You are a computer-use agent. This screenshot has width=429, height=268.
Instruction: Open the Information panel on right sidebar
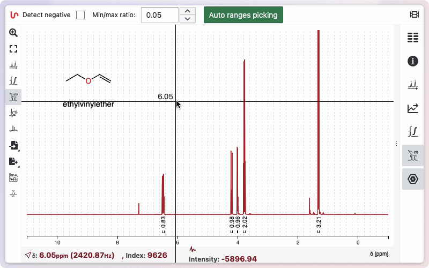coord(412,61)
